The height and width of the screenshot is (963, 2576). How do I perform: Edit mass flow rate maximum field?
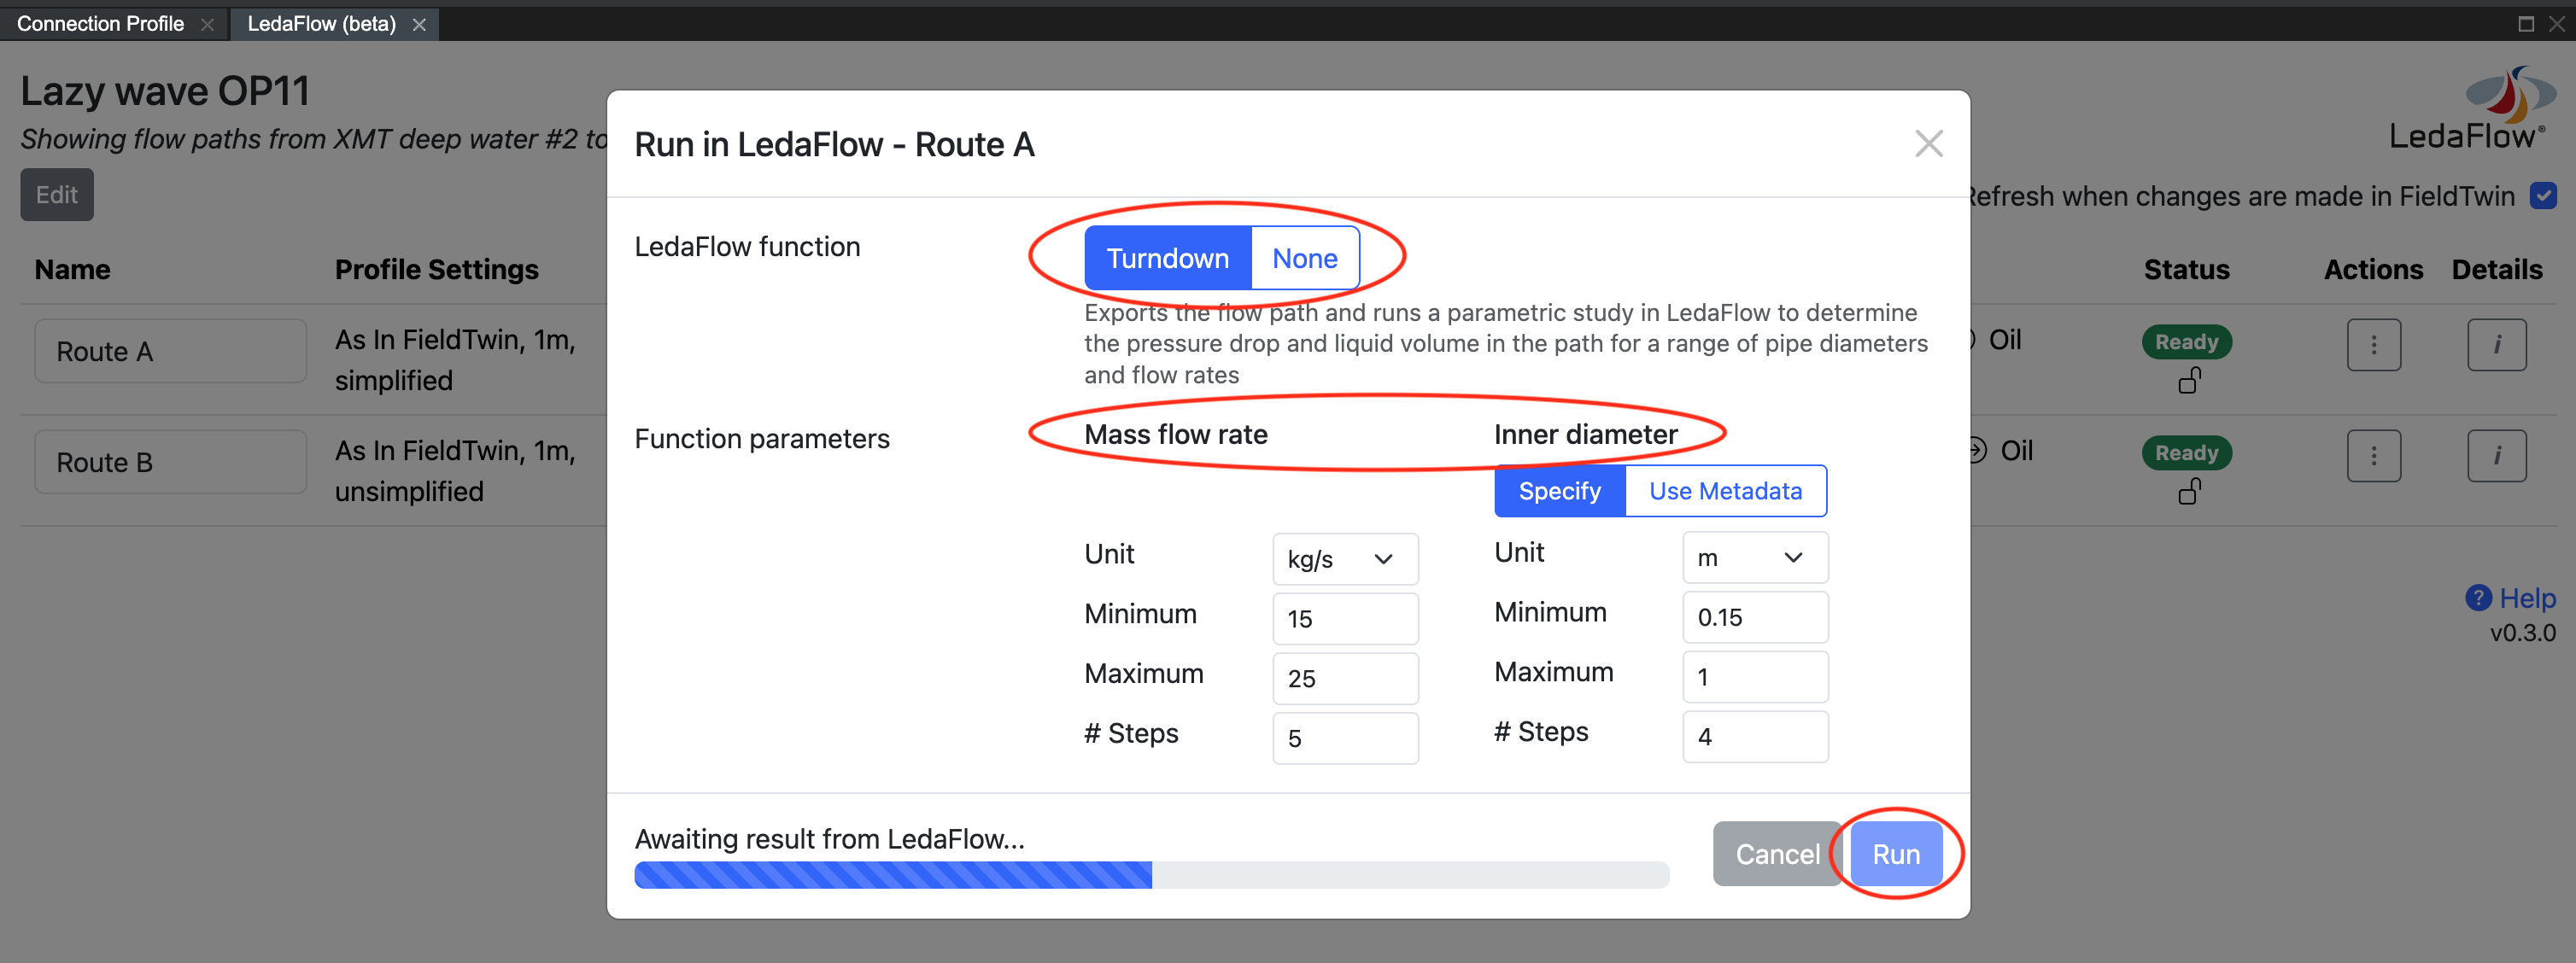pos(1345,679)
